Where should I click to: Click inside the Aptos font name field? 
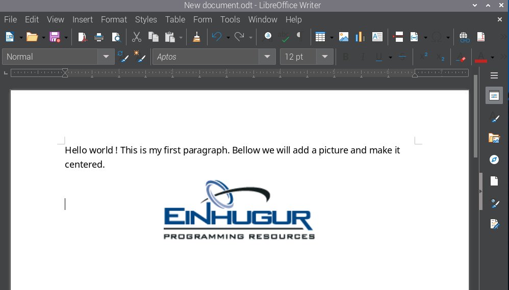coord(206,57)
